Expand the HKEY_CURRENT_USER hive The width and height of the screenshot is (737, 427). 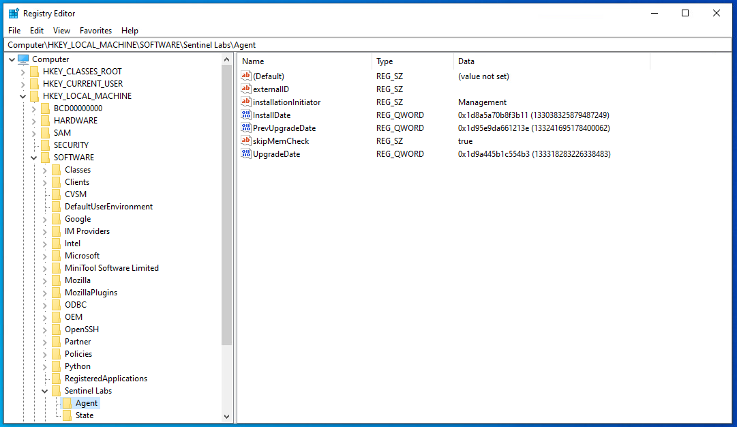(x=22, y=84)
